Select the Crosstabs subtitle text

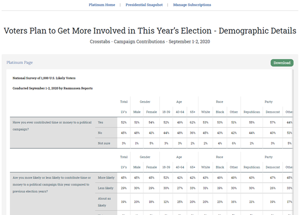149,41
